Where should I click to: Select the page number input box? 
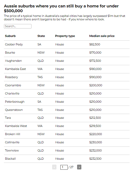(x=64, y=167)
